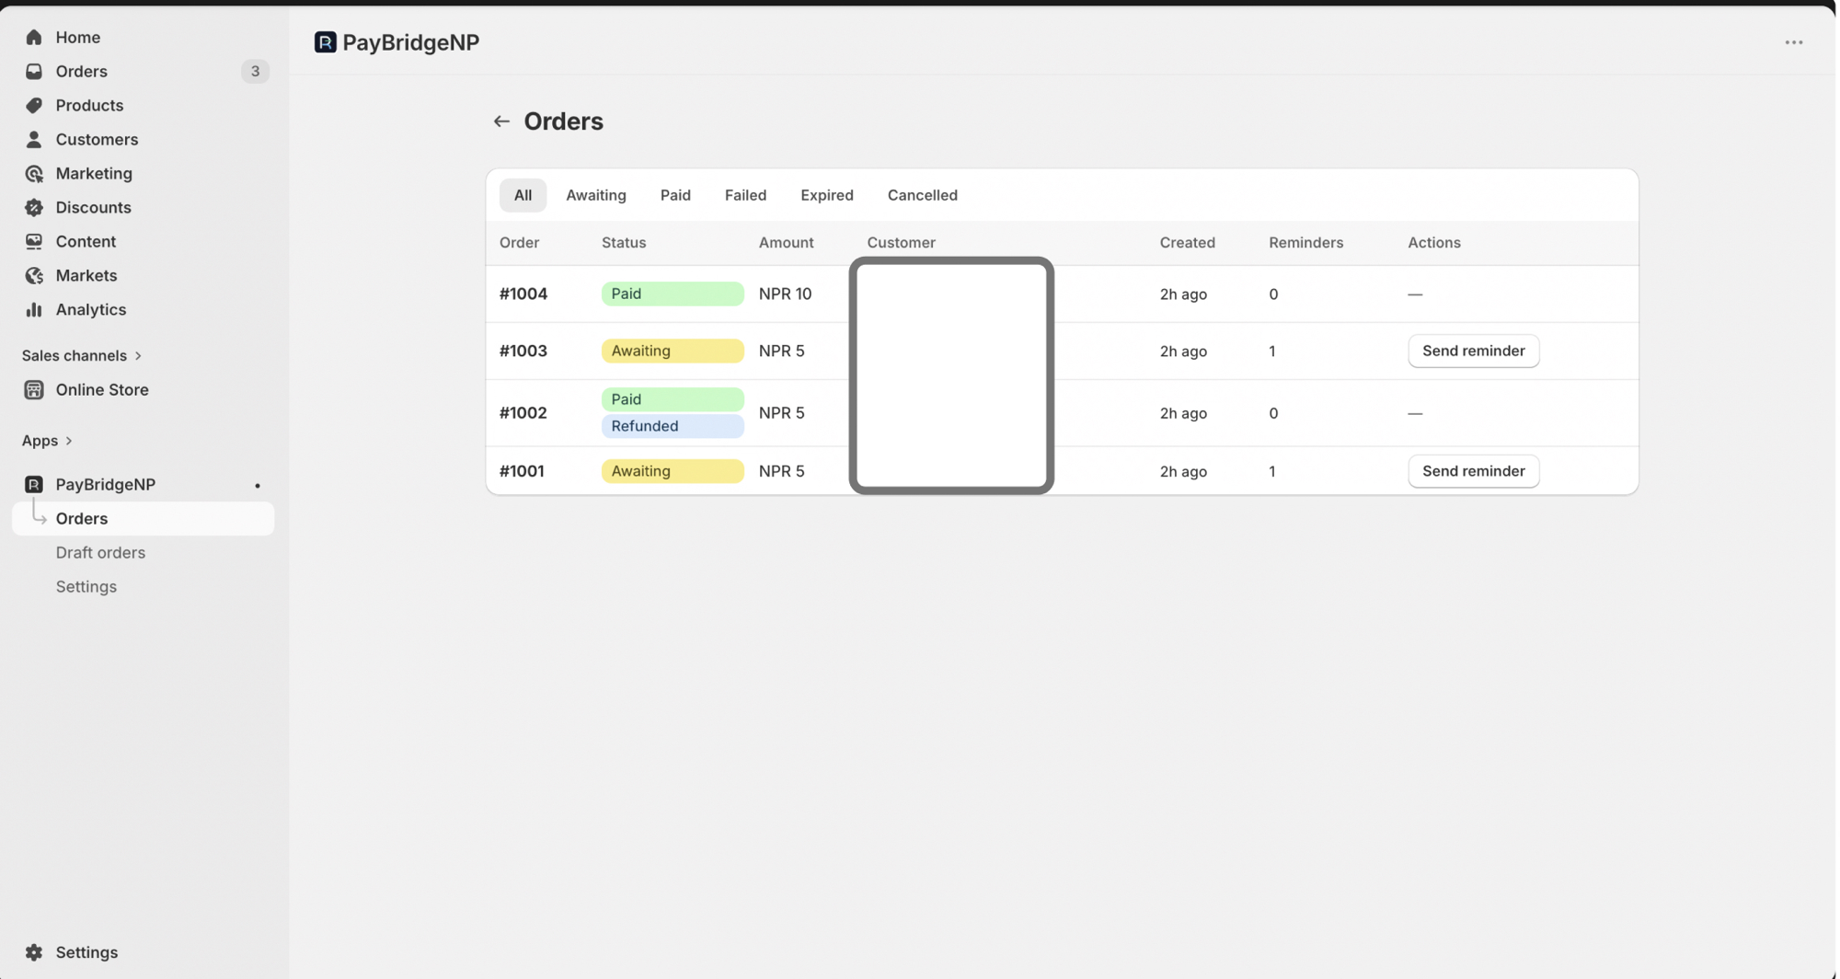Image resolution: width=1840 pixels, height=979 pixels.
Task: Click the Refunded status badge on #1002
Action: [672, 426]
